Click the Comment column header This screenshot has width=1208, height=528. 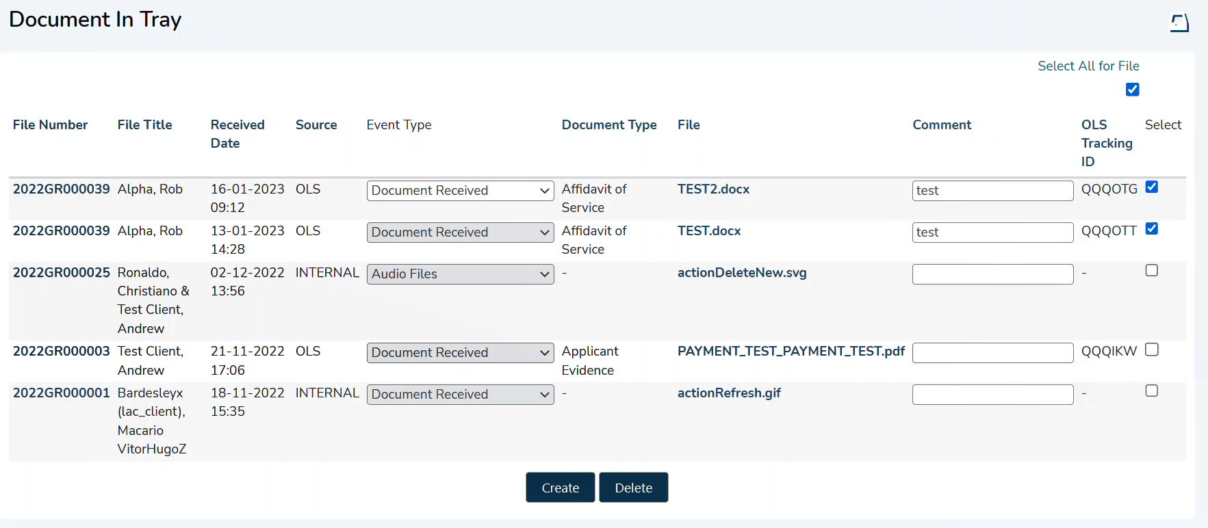[942, 125]
